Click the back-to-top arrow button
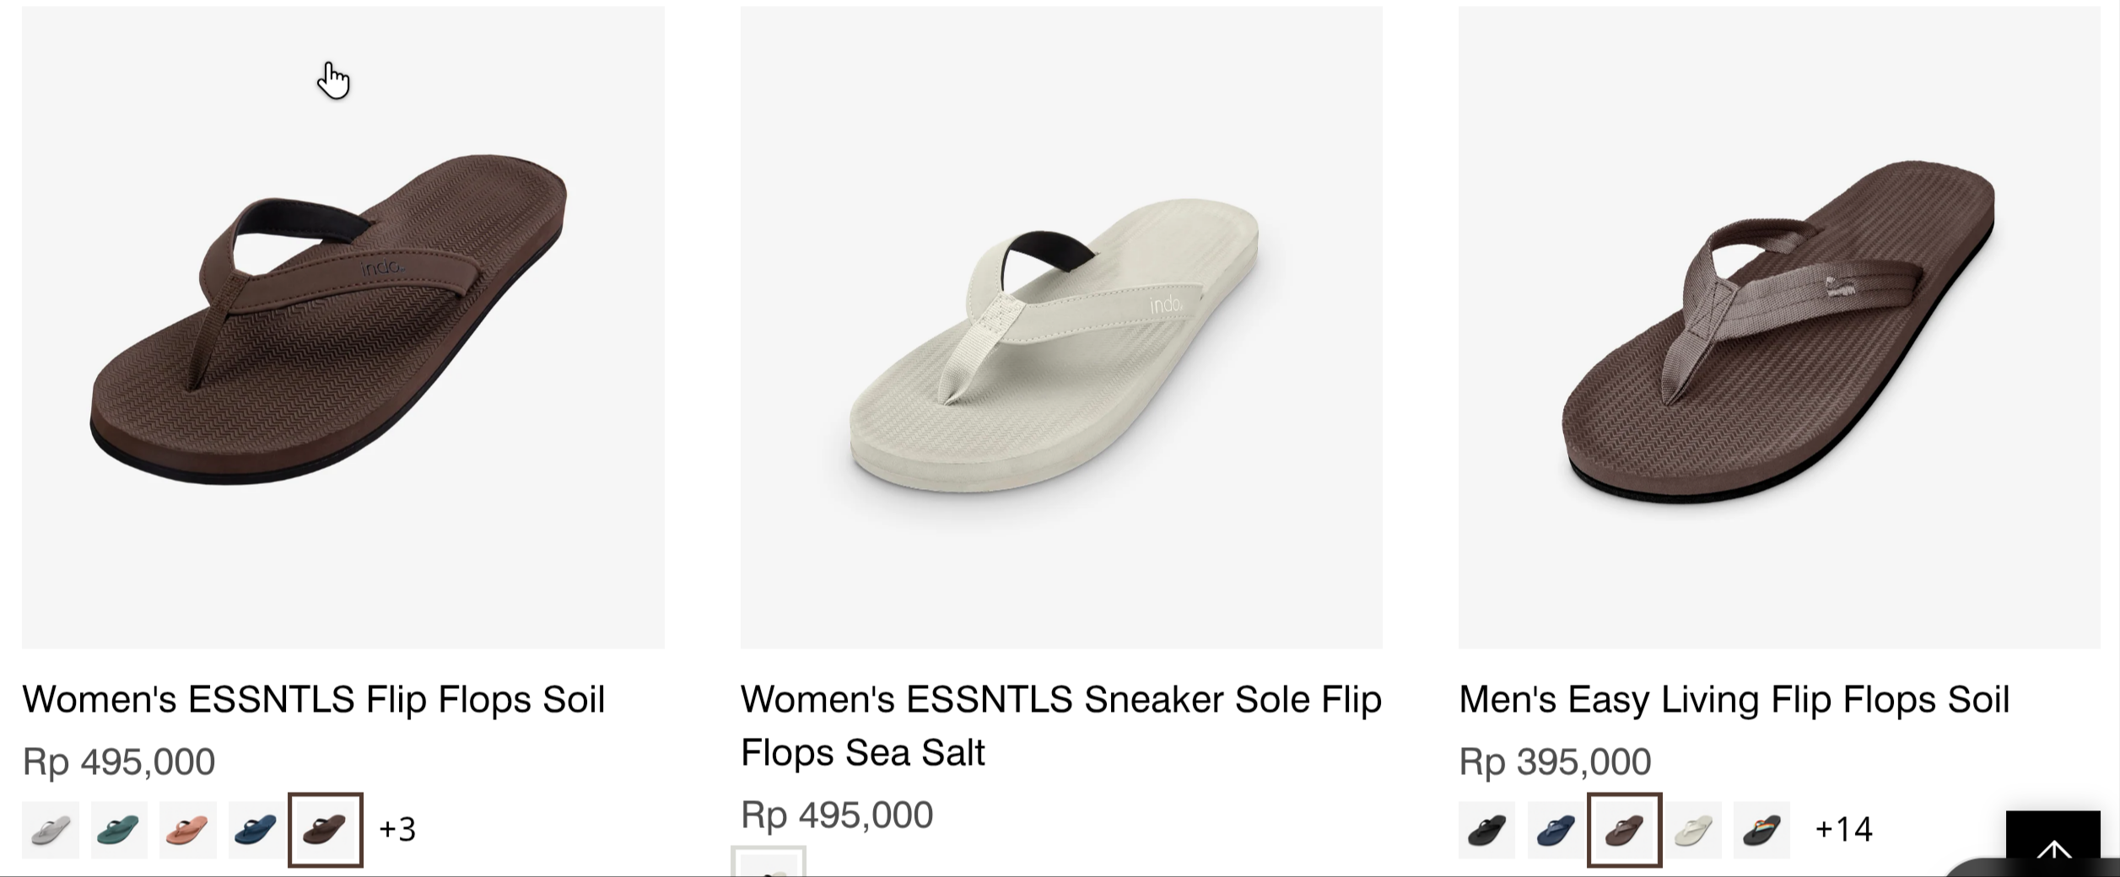Image resolution: width=2120 pixels, height=877 pixels. pos(2053,844)
